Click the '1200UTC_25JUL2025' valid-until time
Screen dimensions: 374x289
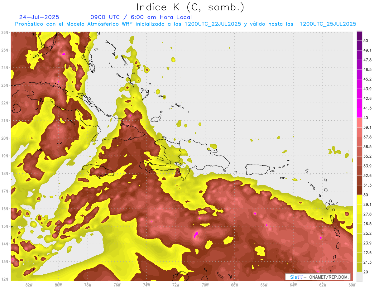coord(328,24)
